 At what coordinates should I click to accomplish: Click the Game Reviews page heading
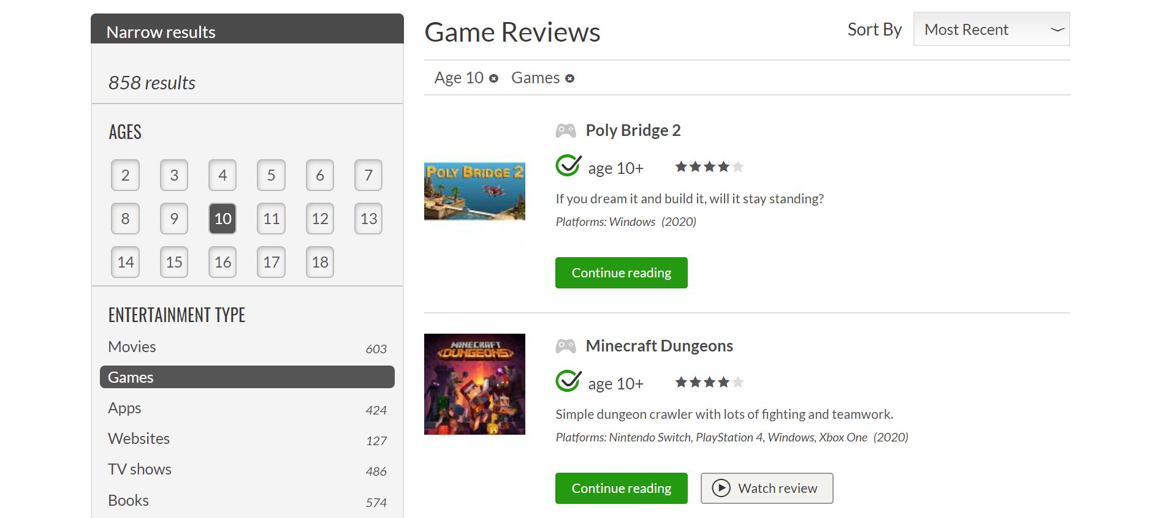click(512, 32)
